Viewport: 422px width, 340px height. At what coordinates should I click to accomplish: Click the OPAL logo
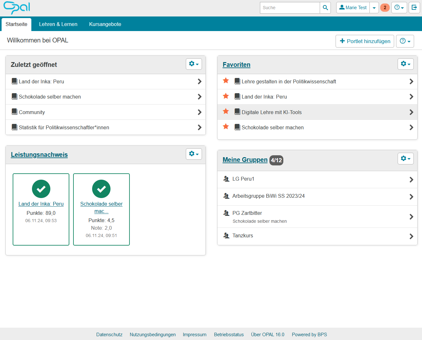(17, 8)
